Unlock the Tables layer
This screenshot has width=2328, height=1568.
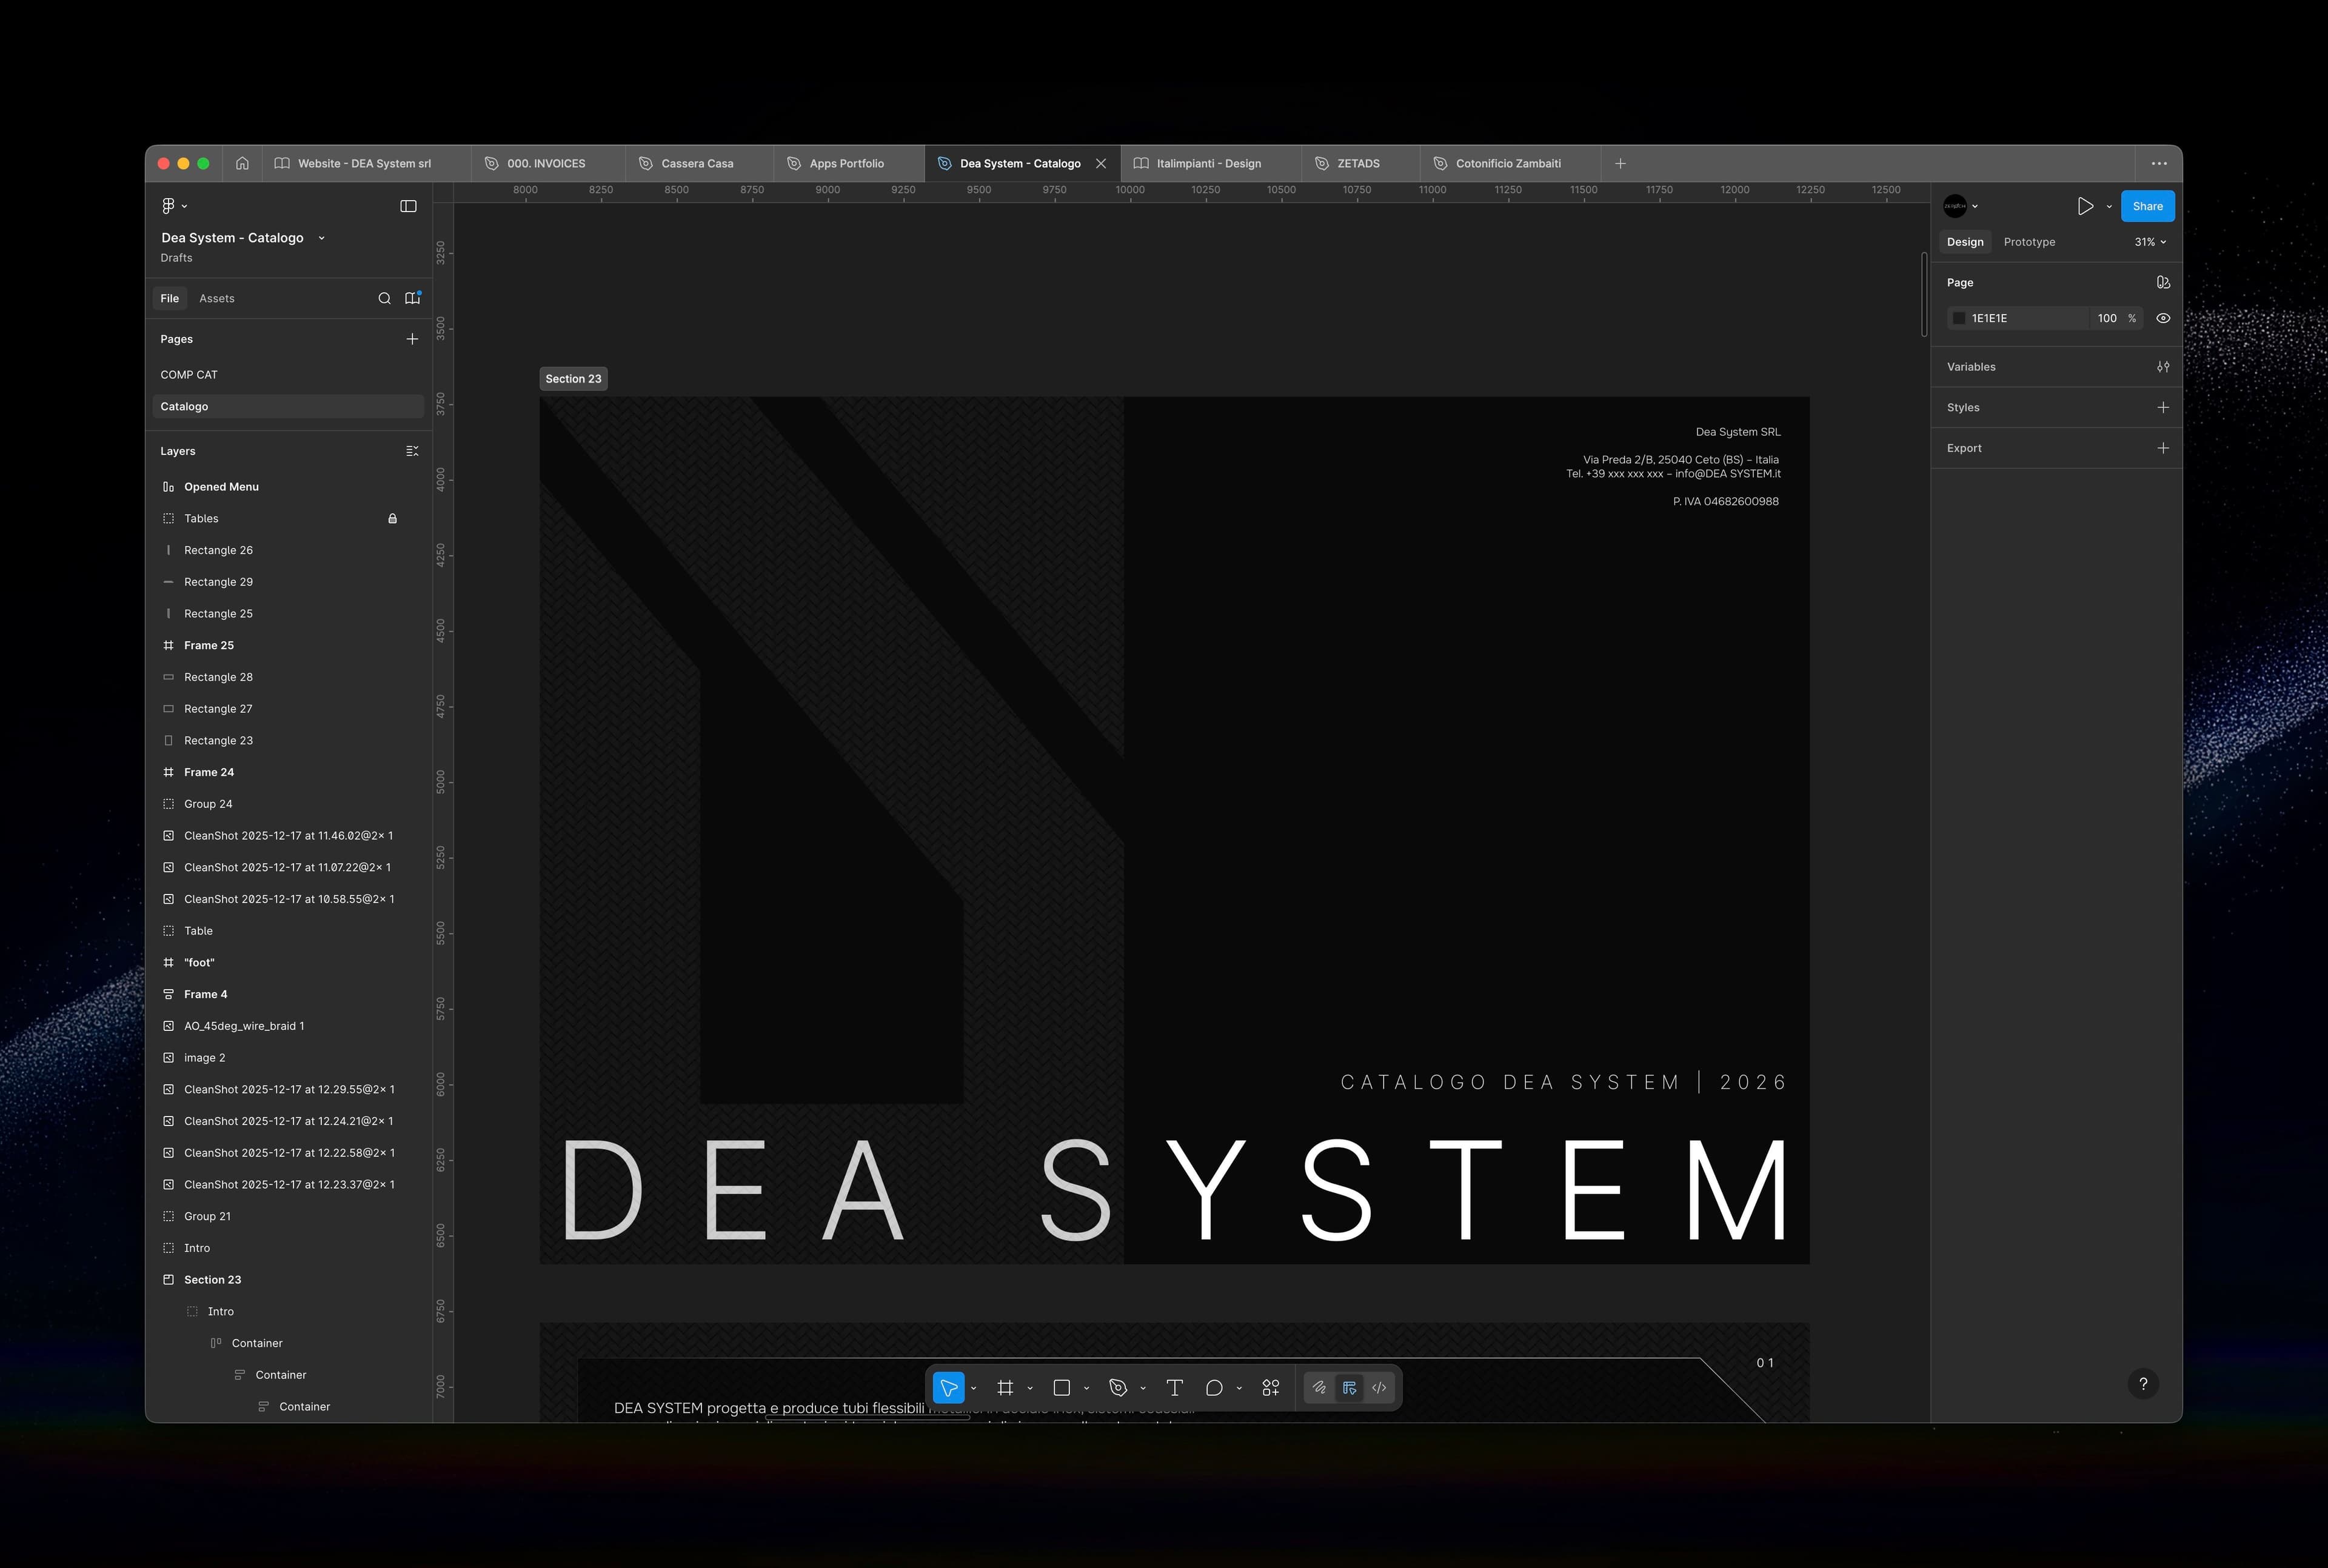click(392, 518)
